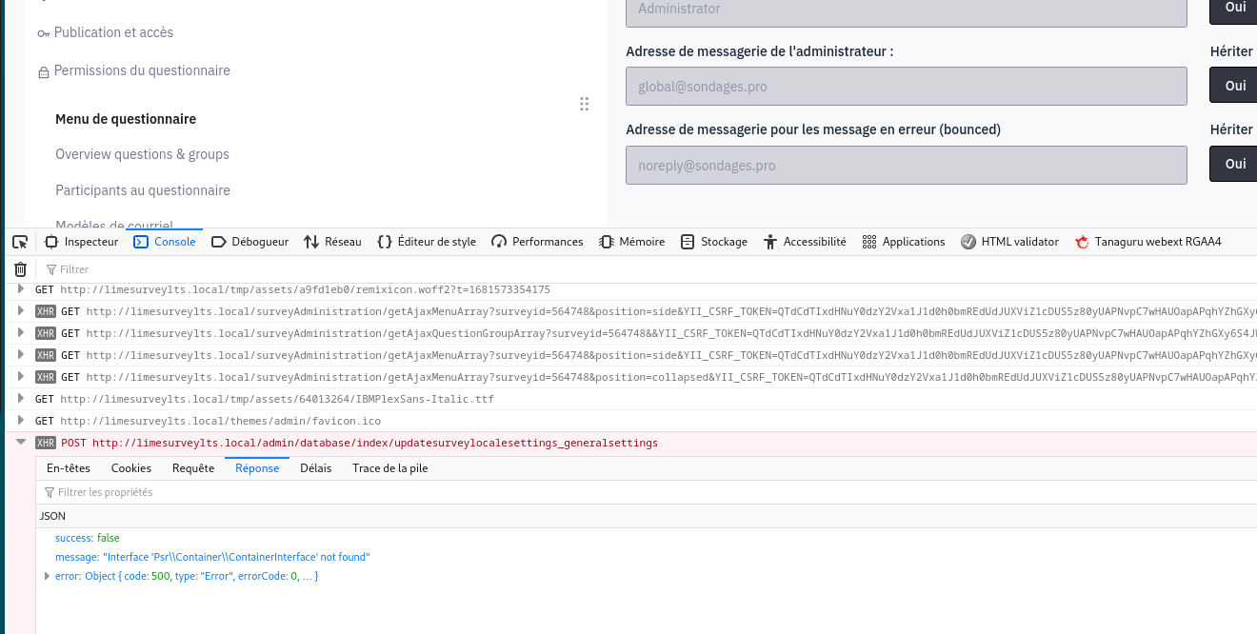Open Participants au questionnaire link
This screenshot has width=1257, height=634.
coord(143,190)
